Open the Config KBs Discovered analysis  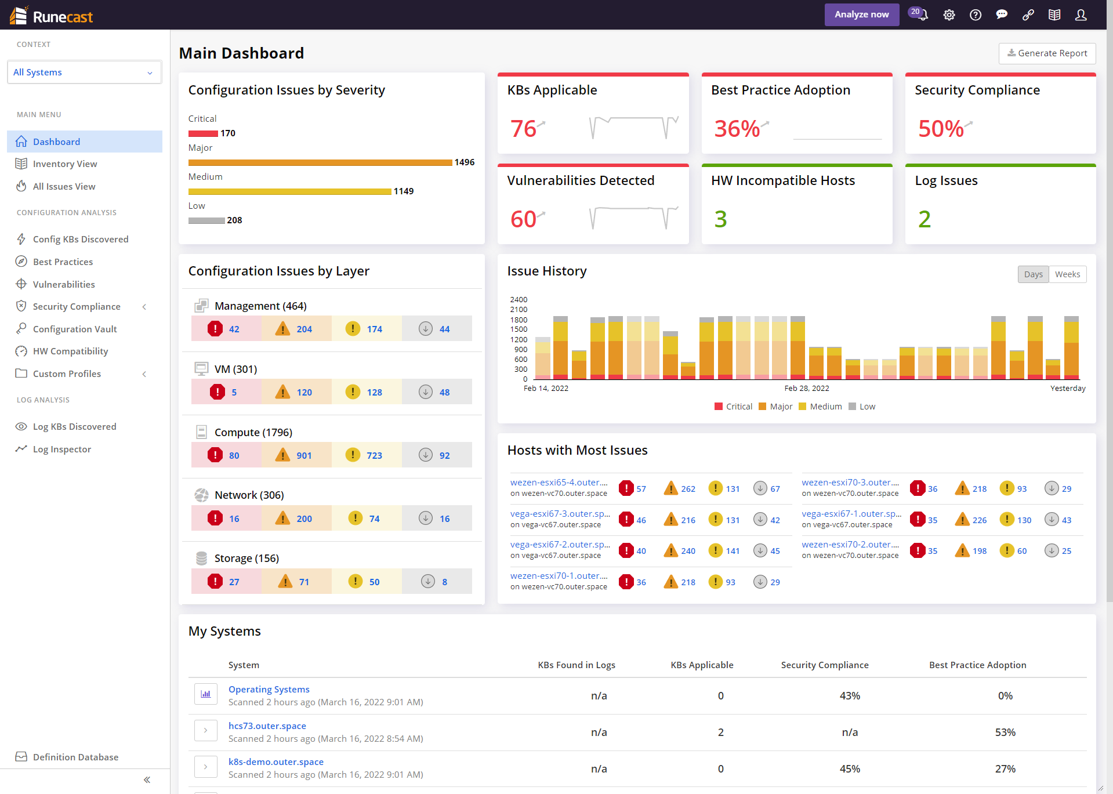(81, 239)
